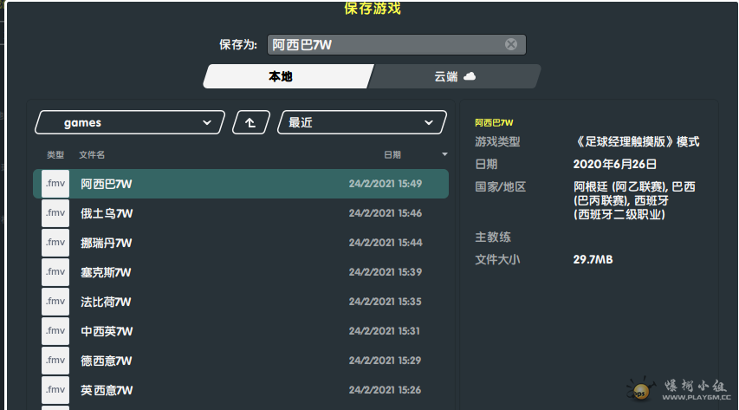The image size is (739, 410).
Task: Select the 法比荷7W save file
Action: 241,302
